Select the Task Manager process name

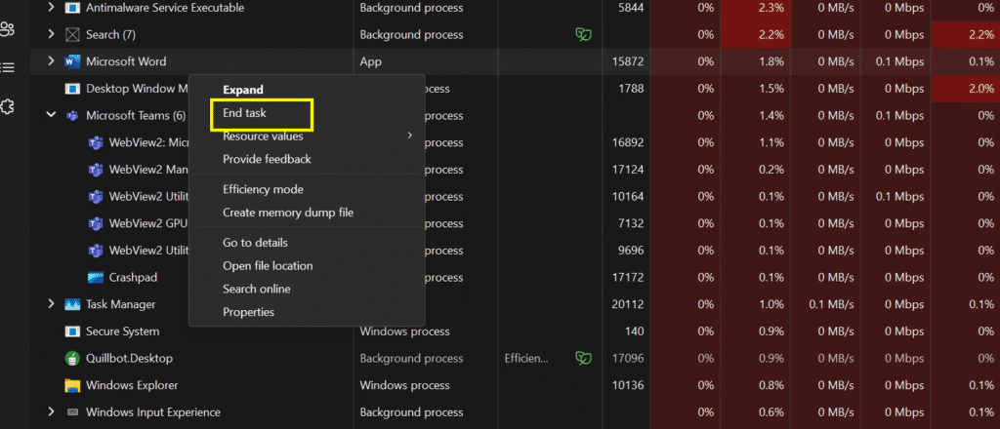(120, 304)
